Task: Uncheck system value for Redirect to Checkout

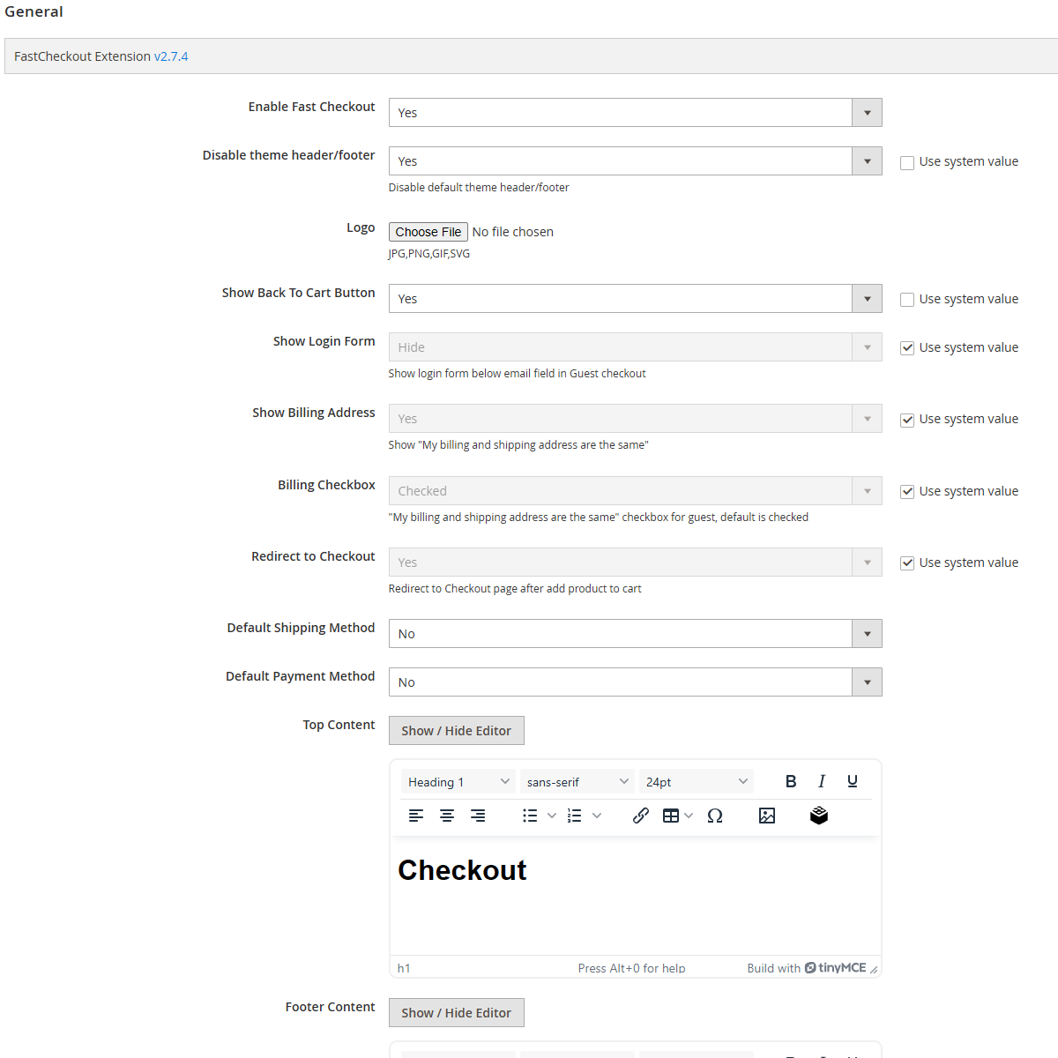Action: coord(906,563)
